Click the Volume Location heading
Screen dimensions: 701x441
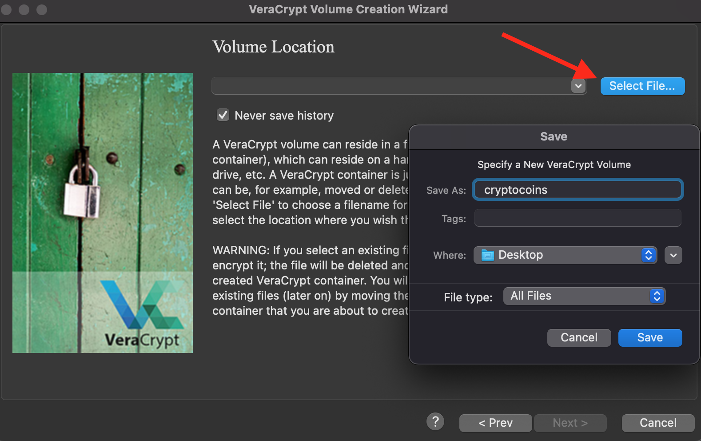point(273,47)
